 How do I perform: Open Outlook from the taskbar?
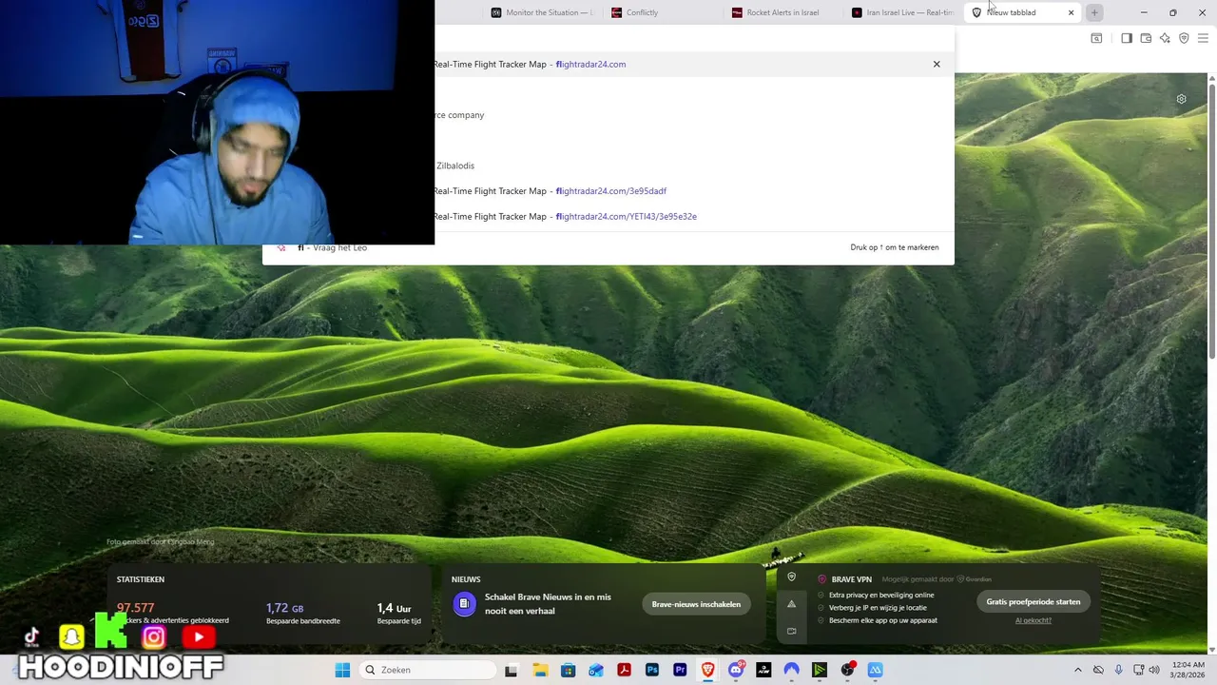pyautogui.click(x=596, y=670)
